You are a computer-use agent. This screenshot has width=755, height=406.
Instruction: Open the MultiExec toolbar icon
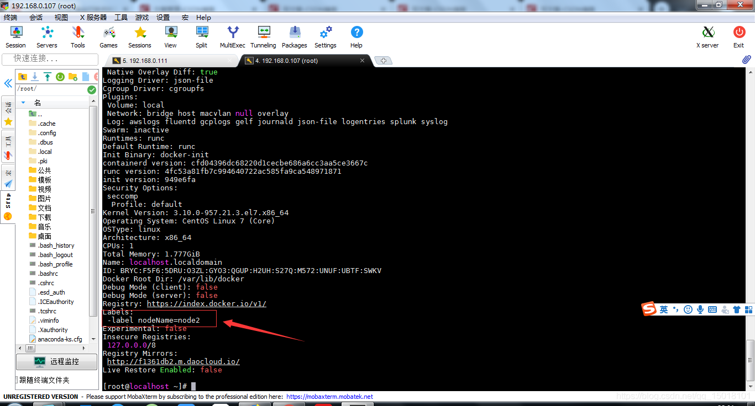[x=232, y=36]
